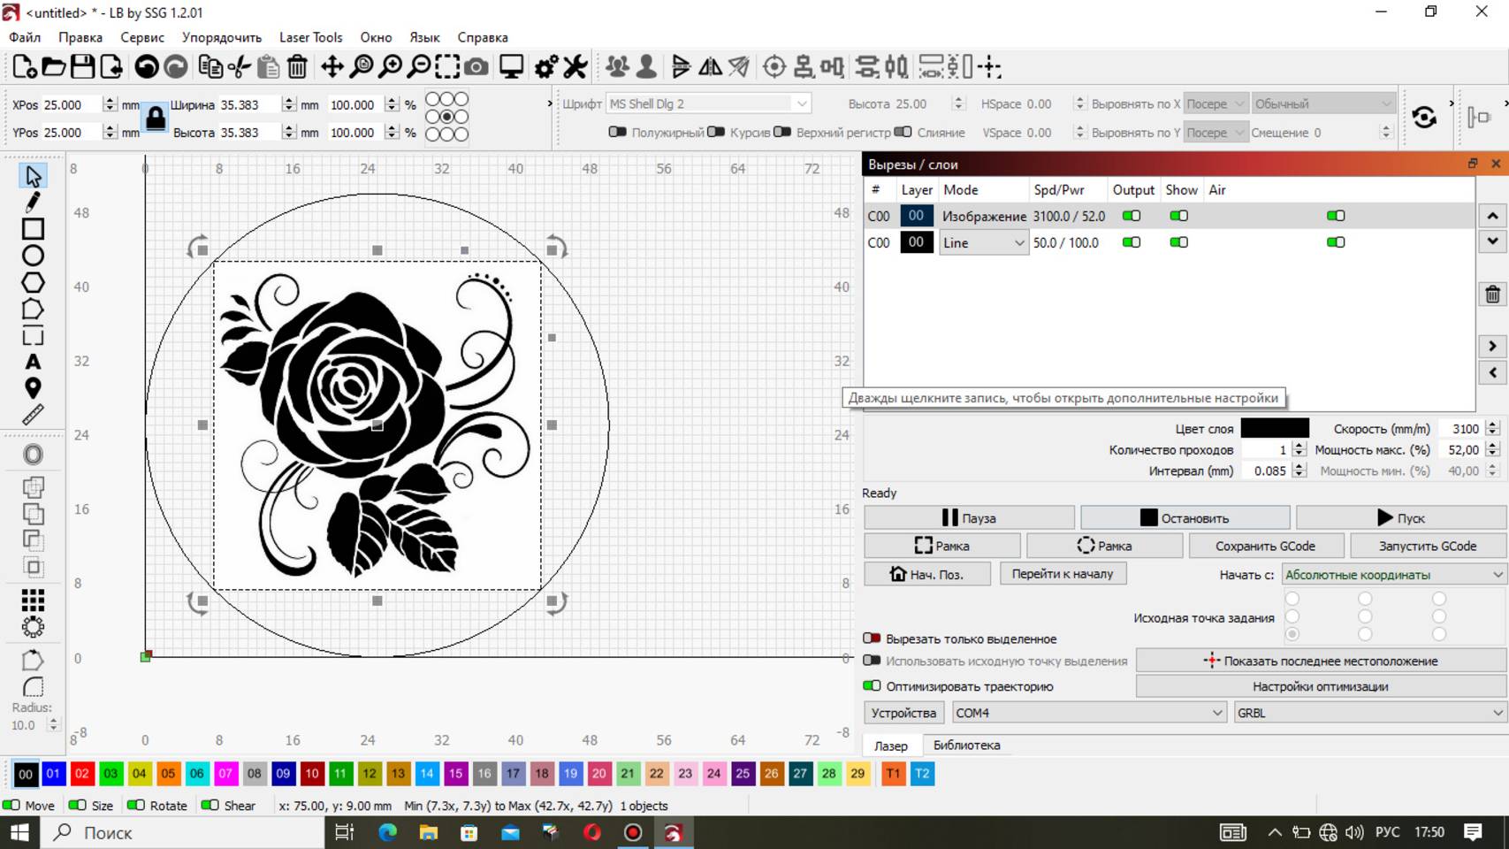Choose the red 02 color swatch
The width and height of the screenshot is (1509, 849).
[x=81, y=774]
